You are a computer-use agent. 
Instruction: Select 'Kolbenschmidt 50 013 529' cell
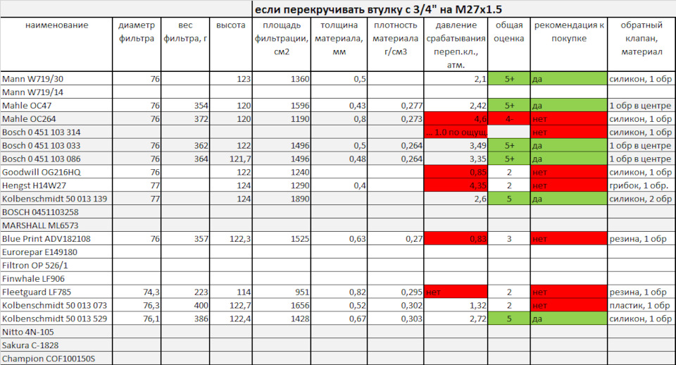pyautogui.click(x=56, y=318)
